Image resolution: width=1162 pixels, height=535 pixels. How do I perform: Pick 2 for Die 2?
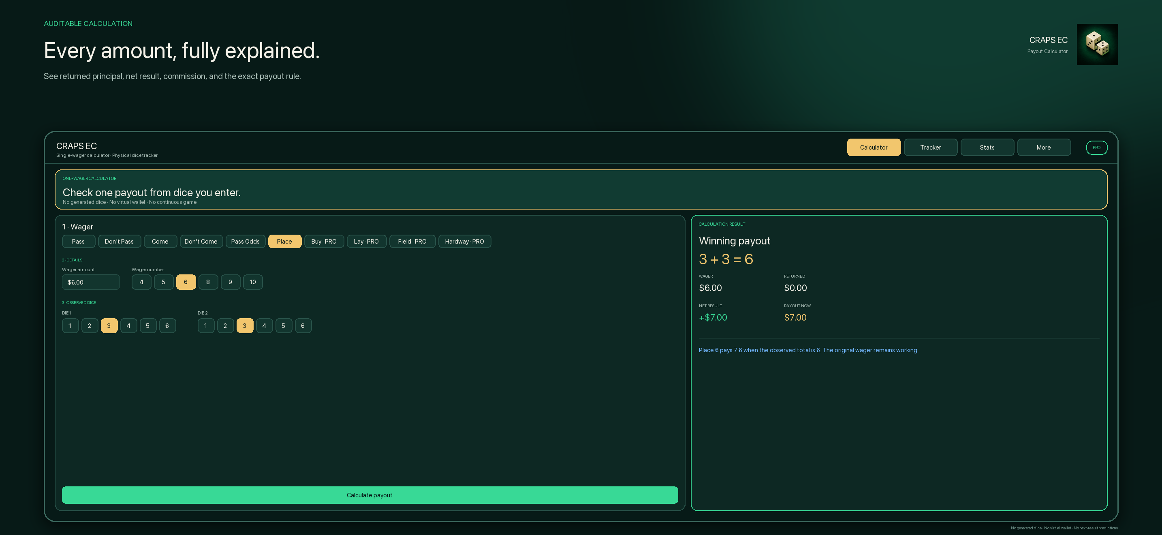click(226, 326)
